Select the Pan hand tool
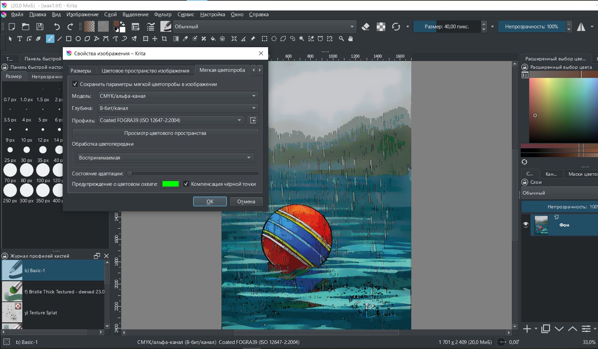 350,39
